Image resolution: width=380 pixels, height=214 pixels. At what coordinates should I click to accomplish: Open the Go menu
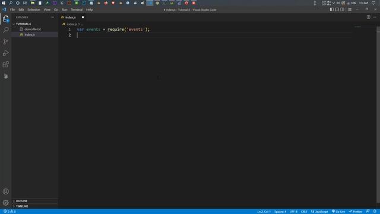[x=56, y=10]
